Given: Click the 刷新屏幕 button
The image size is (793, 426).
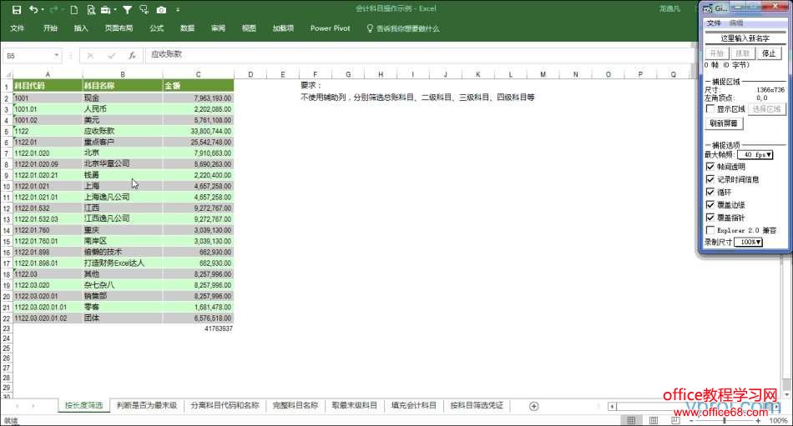Looking at the screenshot, I should tap(725, 123).
